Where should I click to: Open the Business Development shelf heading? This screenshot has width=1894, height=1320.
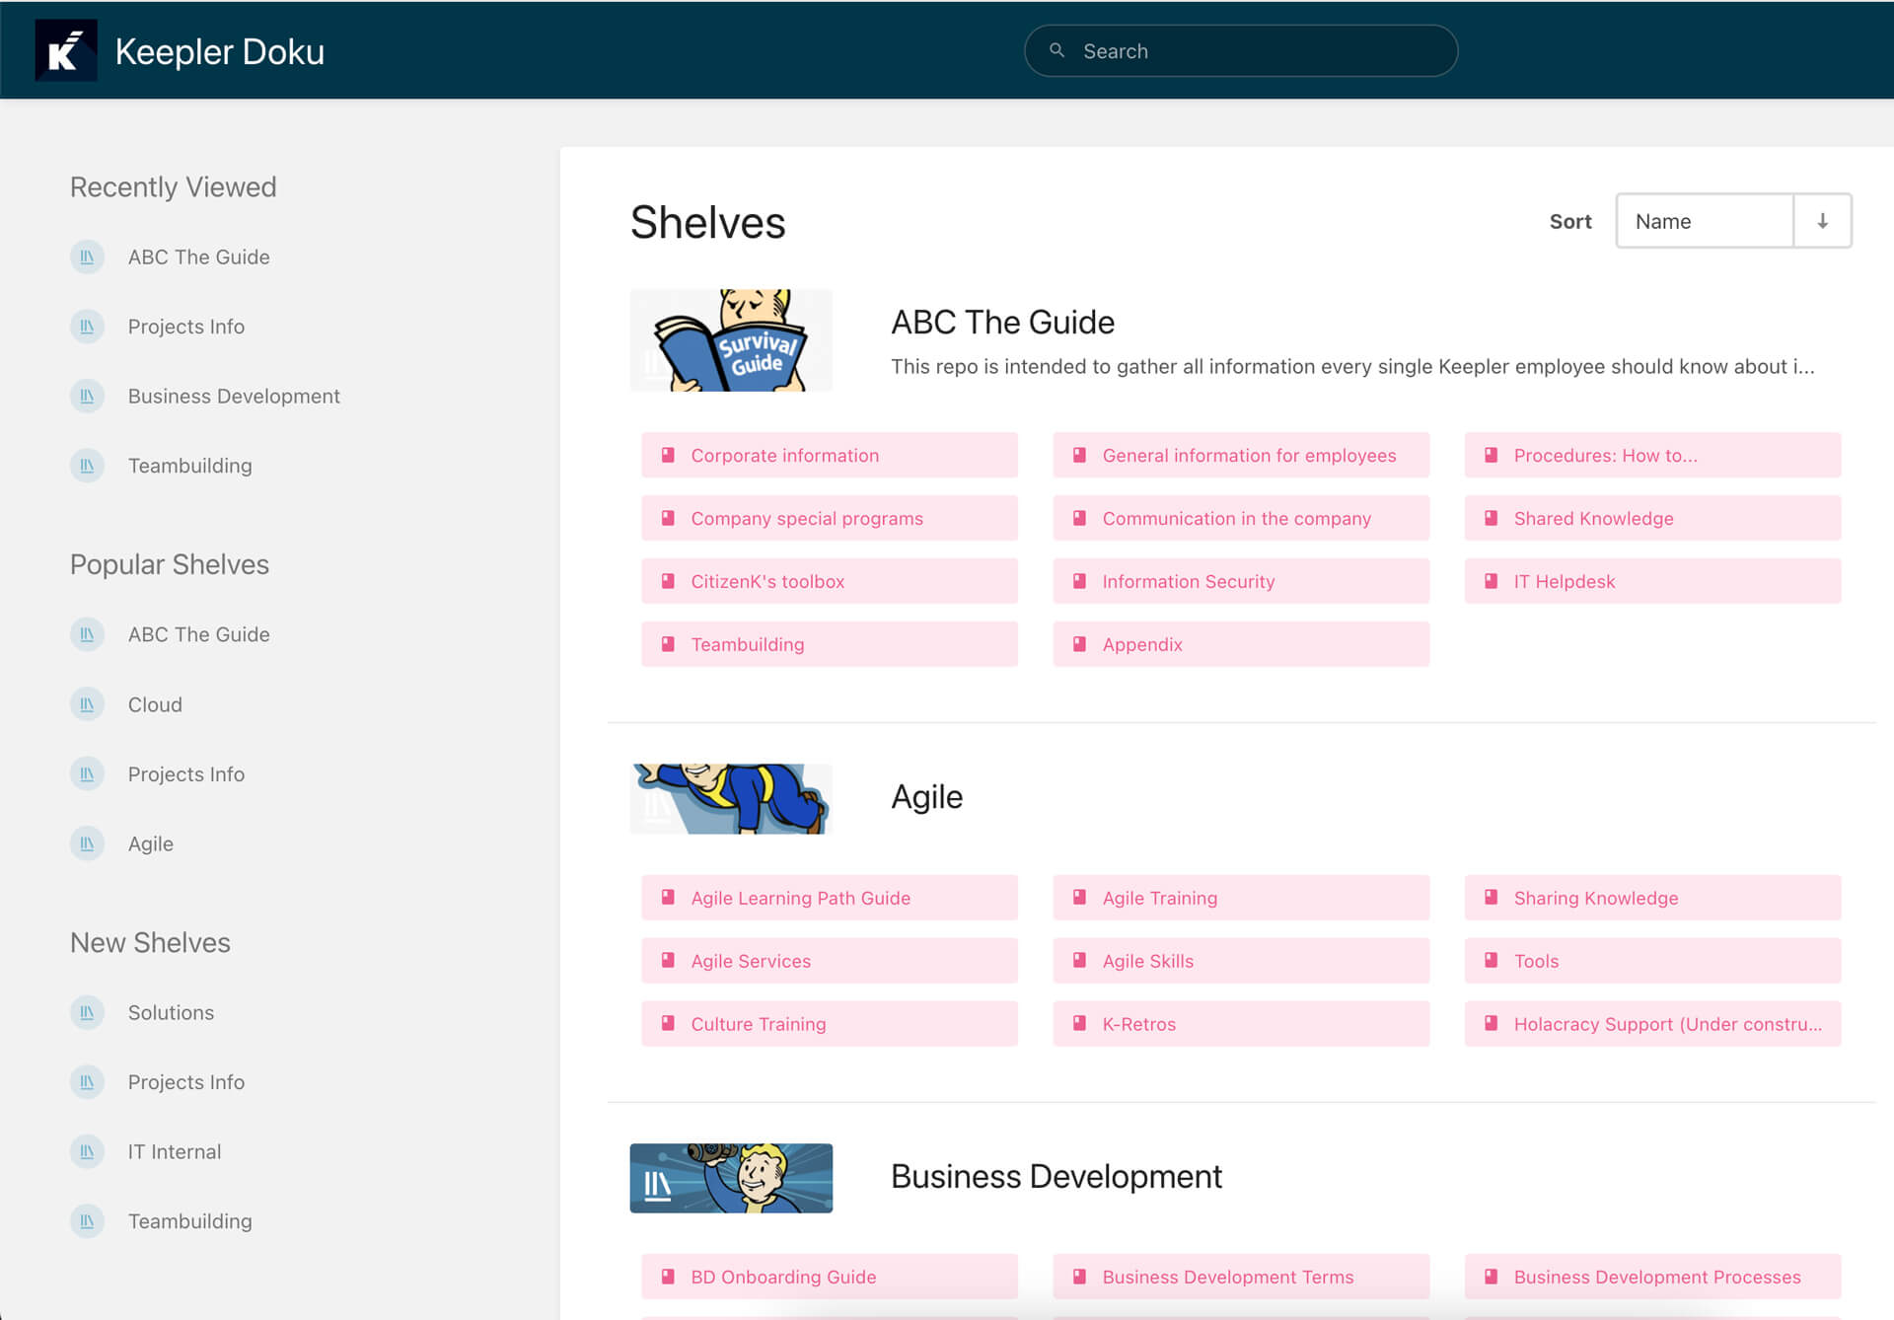pos(1056,1176)
